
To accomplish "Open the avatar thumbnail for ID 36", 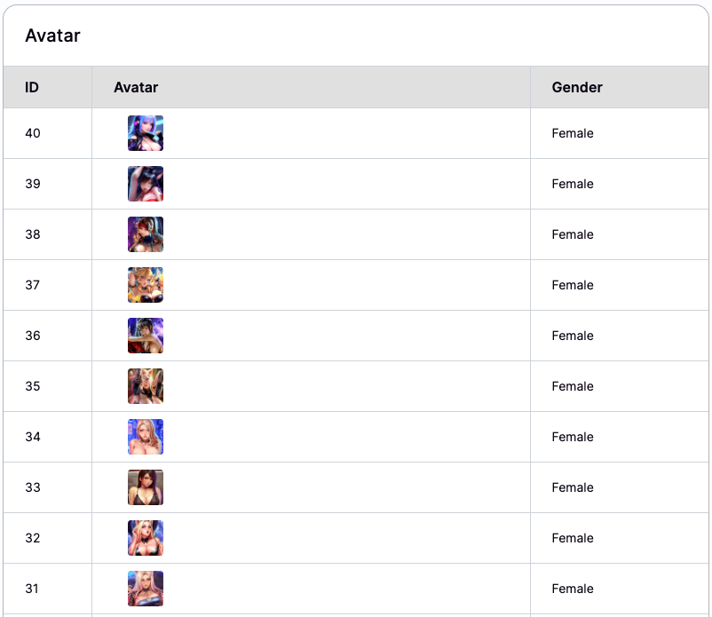I will click(x=146, y=336).
